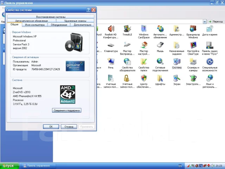Screen dimensions: 225x169
Task: Open the Дата и время icon
Action: coord(210,31)
